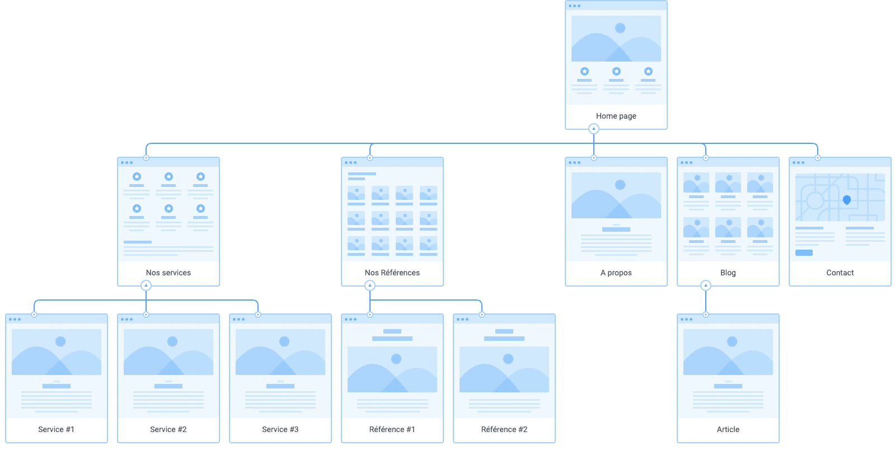895x450 pixels.
Task: Click the 'Référence #1' label
Action: 392,429
